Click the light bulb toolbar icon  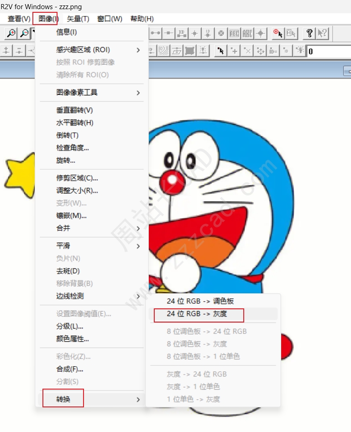300,51
